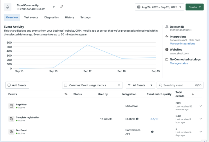Open the Diagnostics tab
The image size is (209, 142).
point(51,17)
